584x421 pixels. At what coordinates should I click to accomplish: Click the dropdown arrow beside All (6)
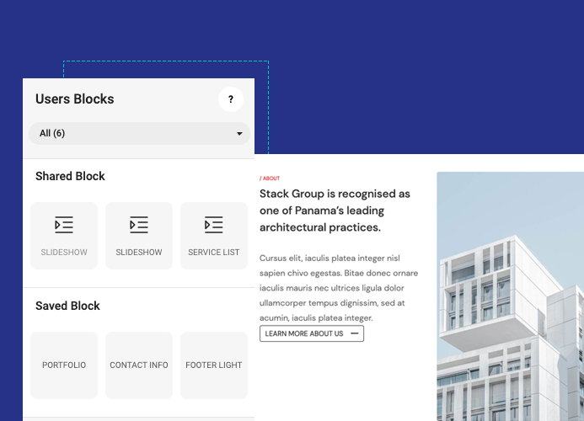tap(239, 134)
